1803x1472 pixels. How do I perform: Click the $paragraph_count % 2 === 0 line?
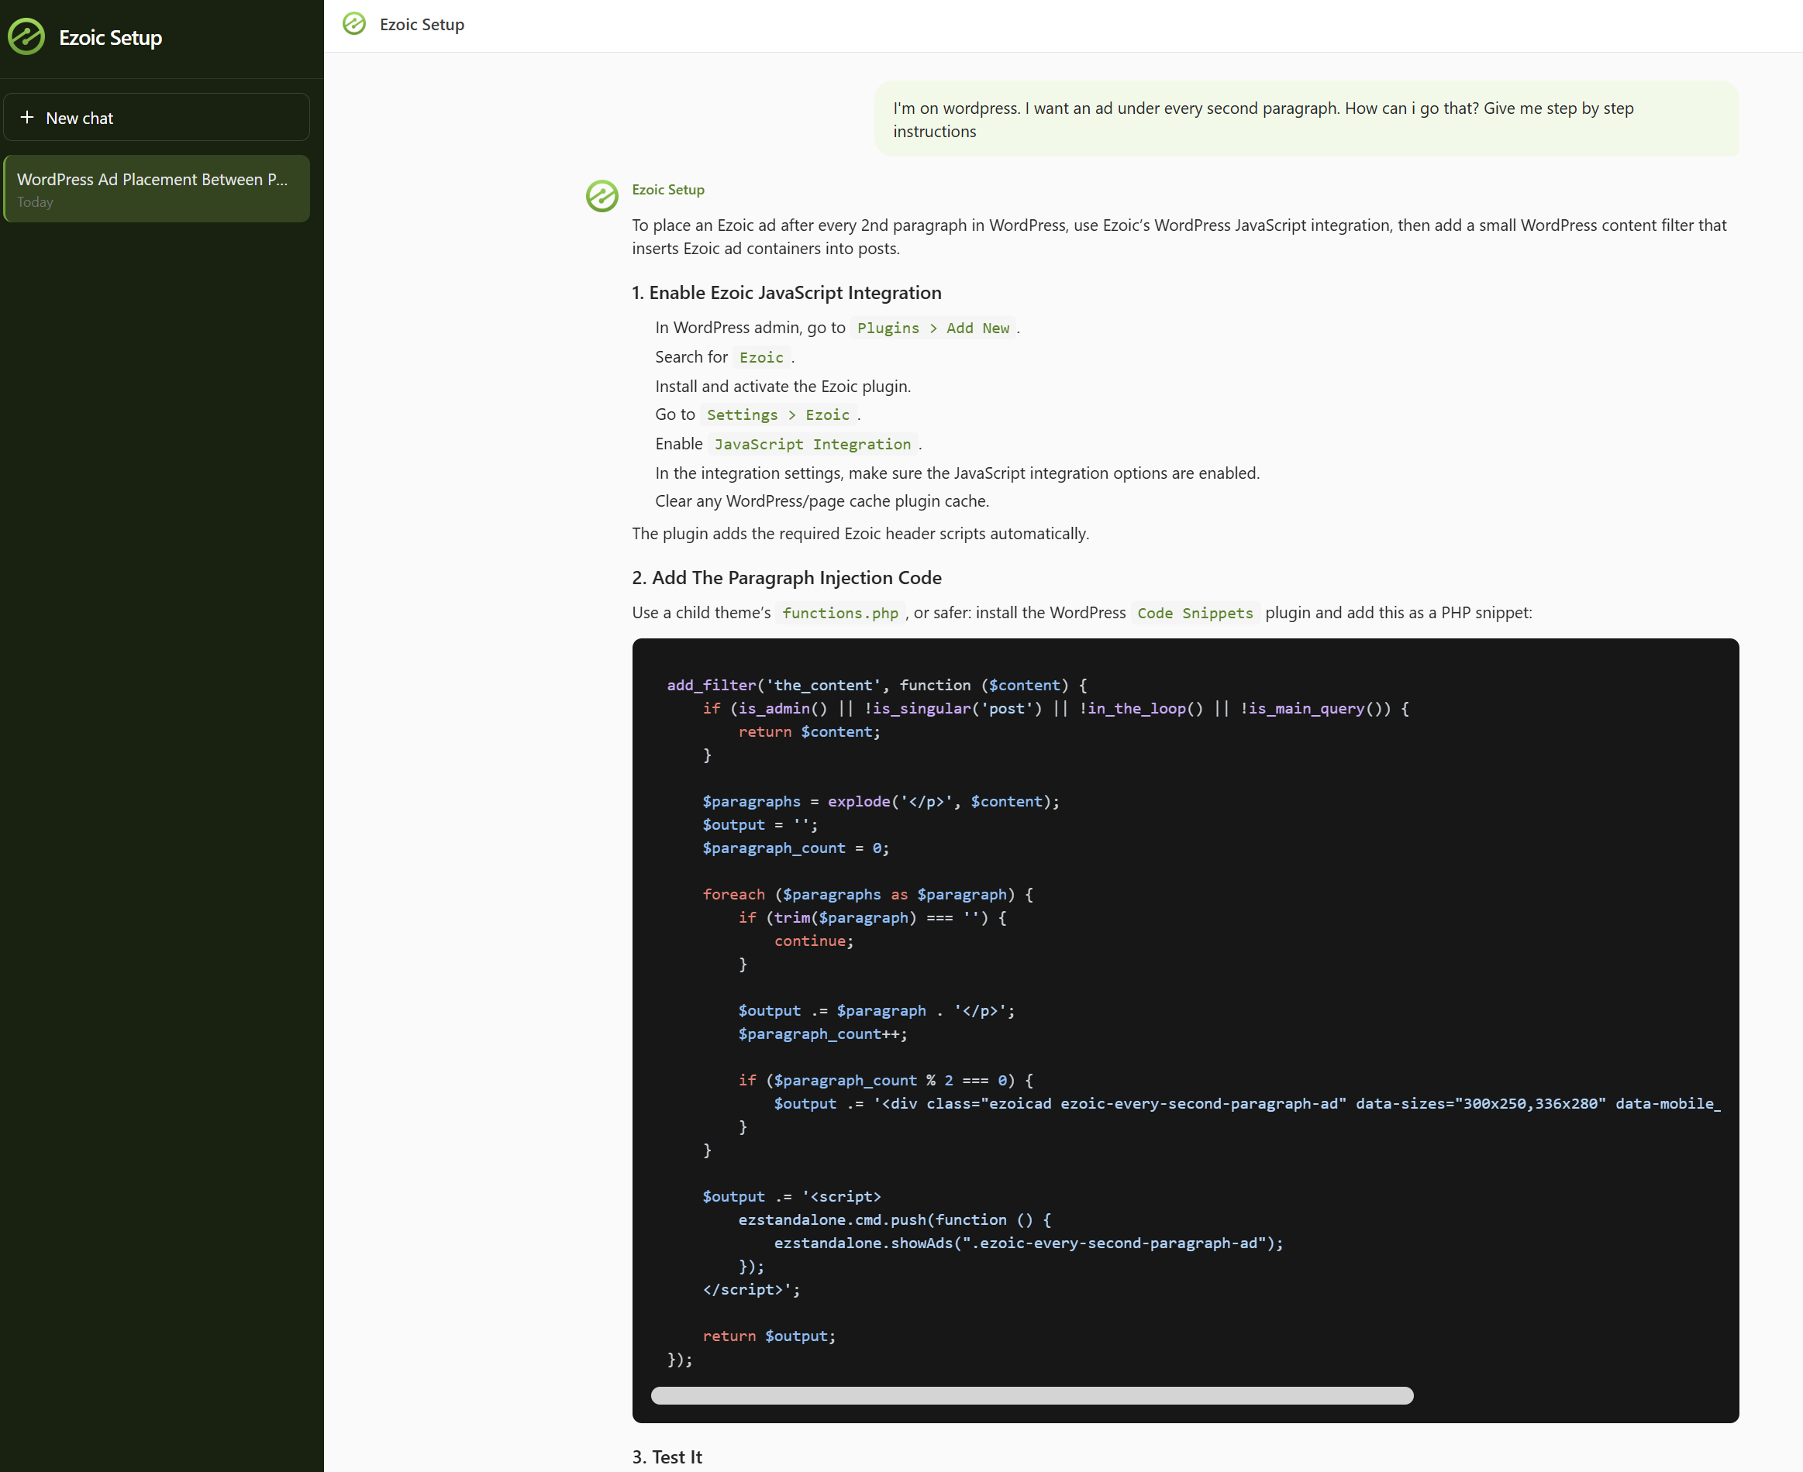click(x=886, y=1080)
